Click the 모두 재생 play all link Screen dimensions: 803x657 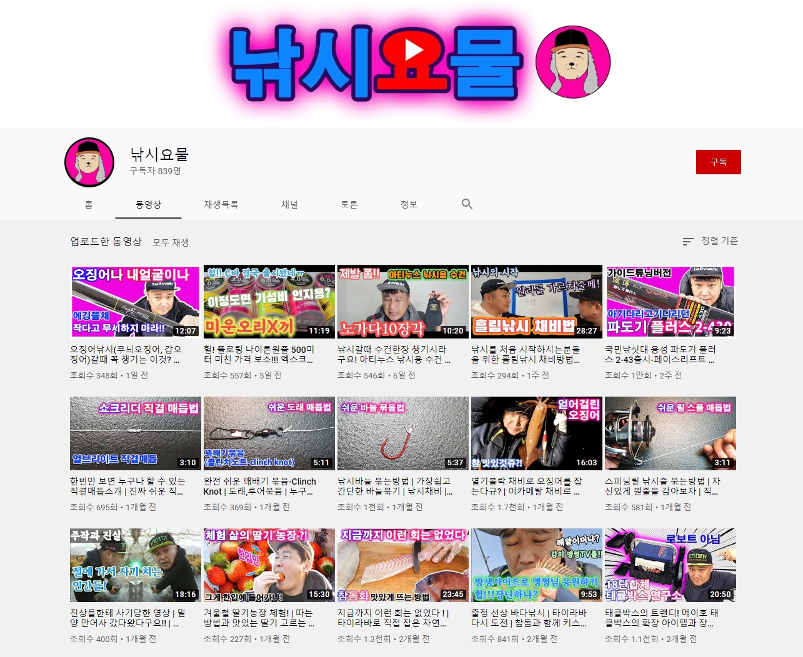click(171, 242)
